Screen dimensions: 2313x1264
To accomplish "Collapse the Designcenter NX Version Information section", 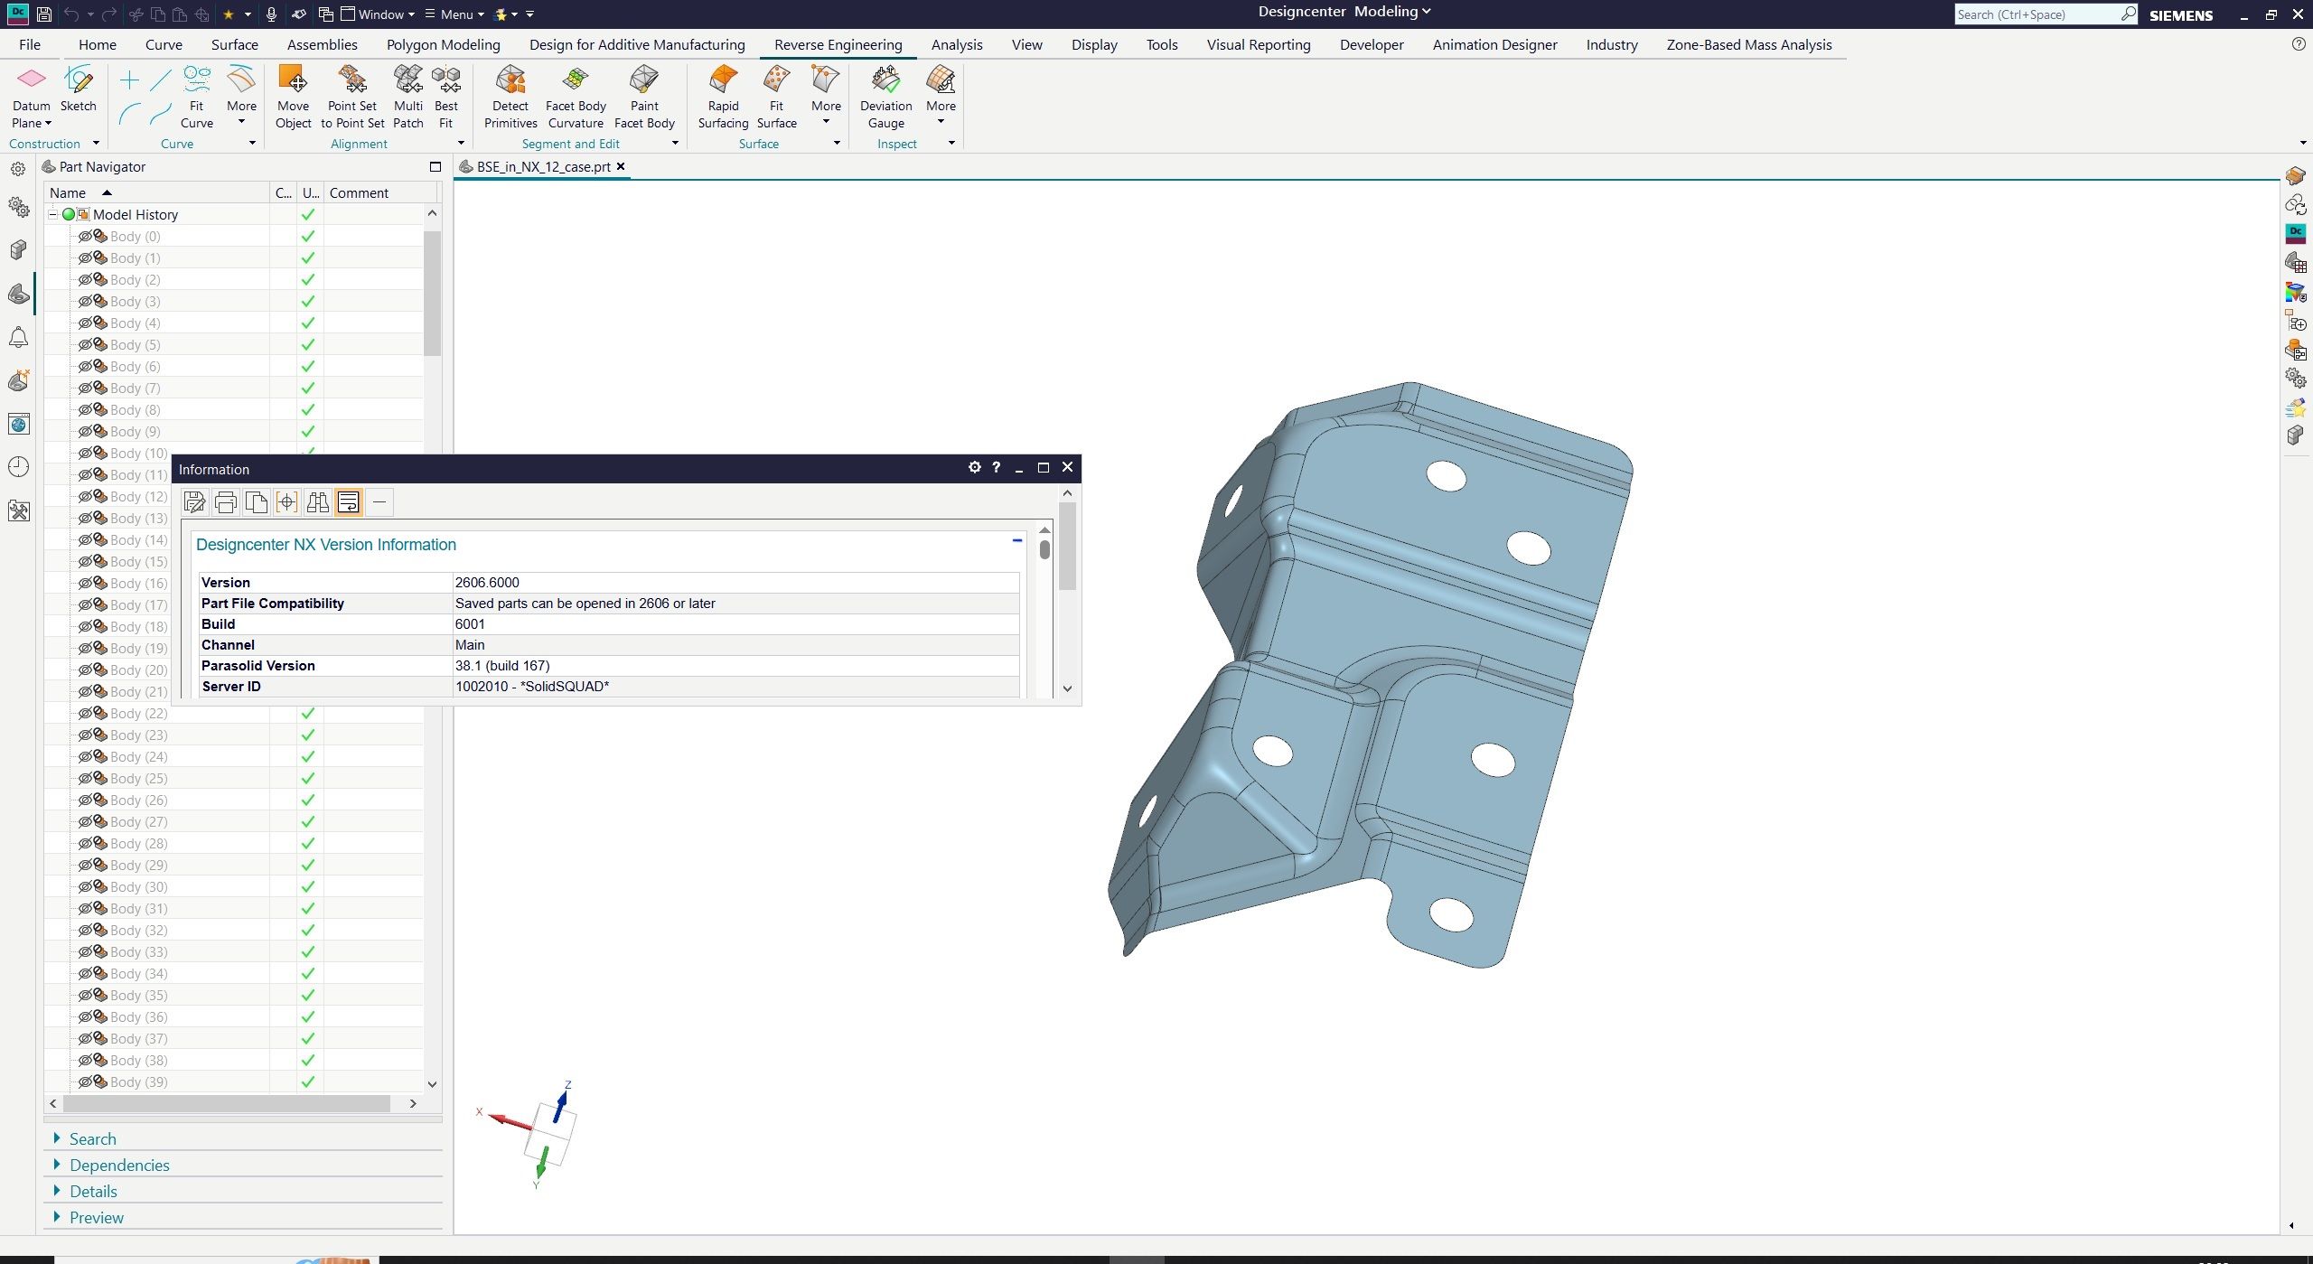I will pos(1016,541).
